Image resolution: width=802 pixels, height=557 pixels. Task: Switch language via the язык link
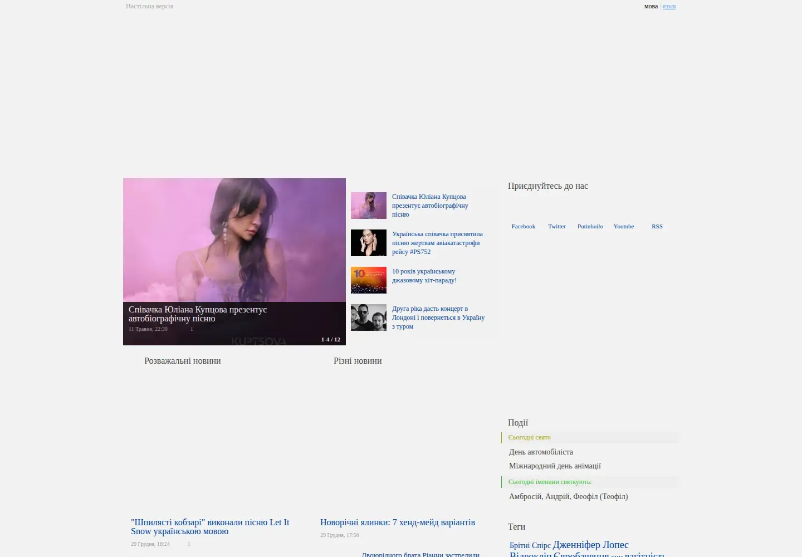point(669,6)
